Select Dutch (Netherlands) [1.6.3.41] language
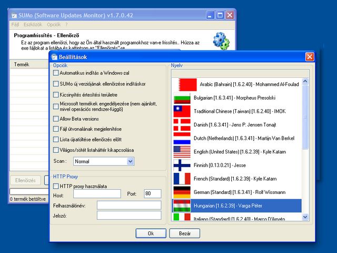Viewport: 337px width, 253px height. click(237, 139)
